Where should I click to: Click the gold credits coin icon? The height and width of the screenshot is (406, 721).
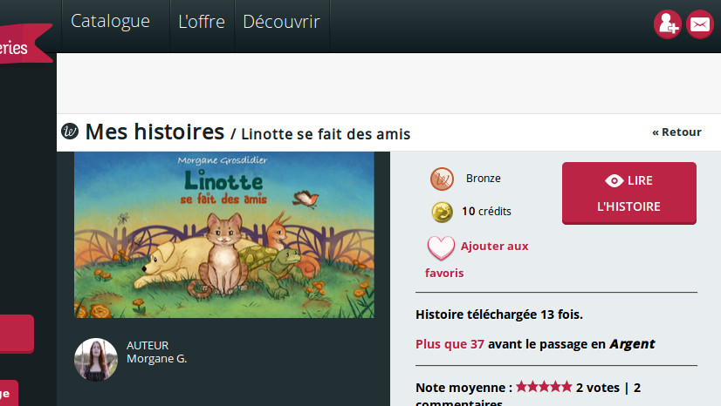pos(442,212)
